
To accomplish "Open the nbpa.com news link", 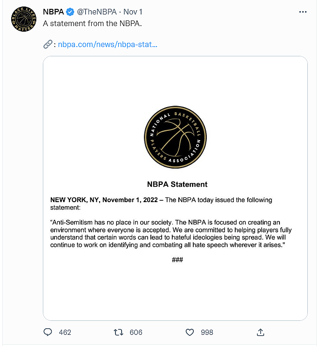I will coord(108,45).
